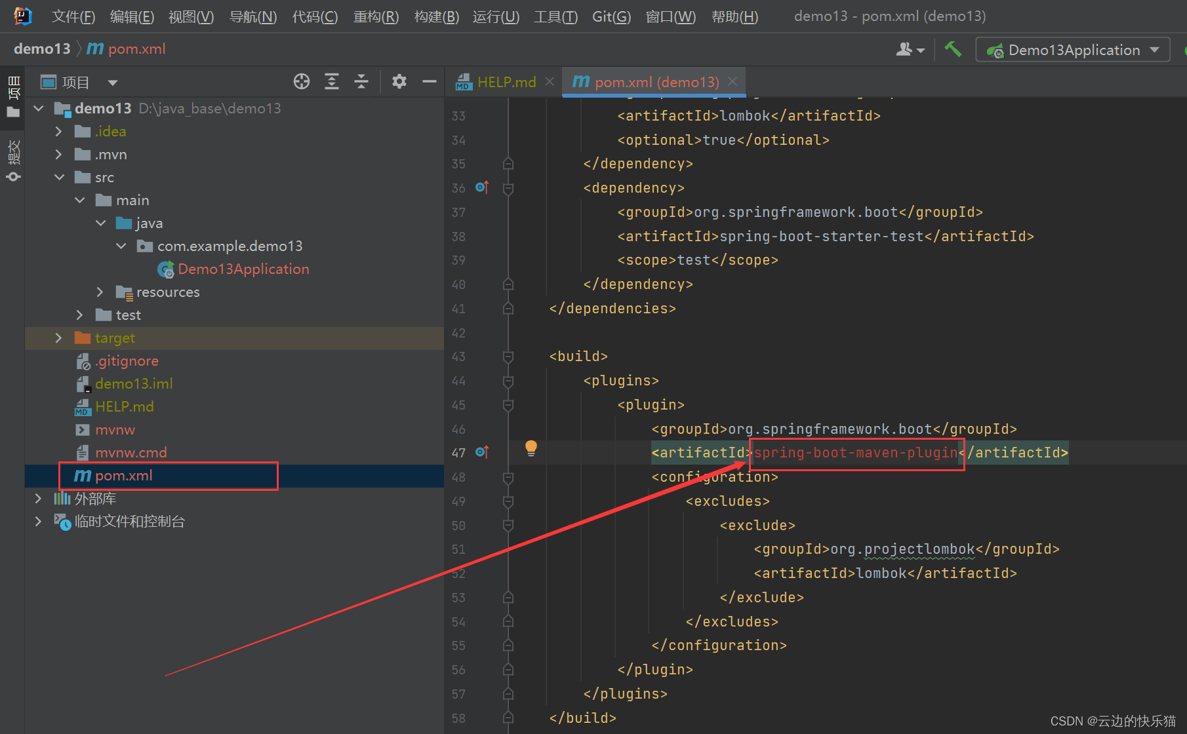Toggle code fold at line 44 plugins tag
This screenshot has width=1187, height=734.
(508, 381)
